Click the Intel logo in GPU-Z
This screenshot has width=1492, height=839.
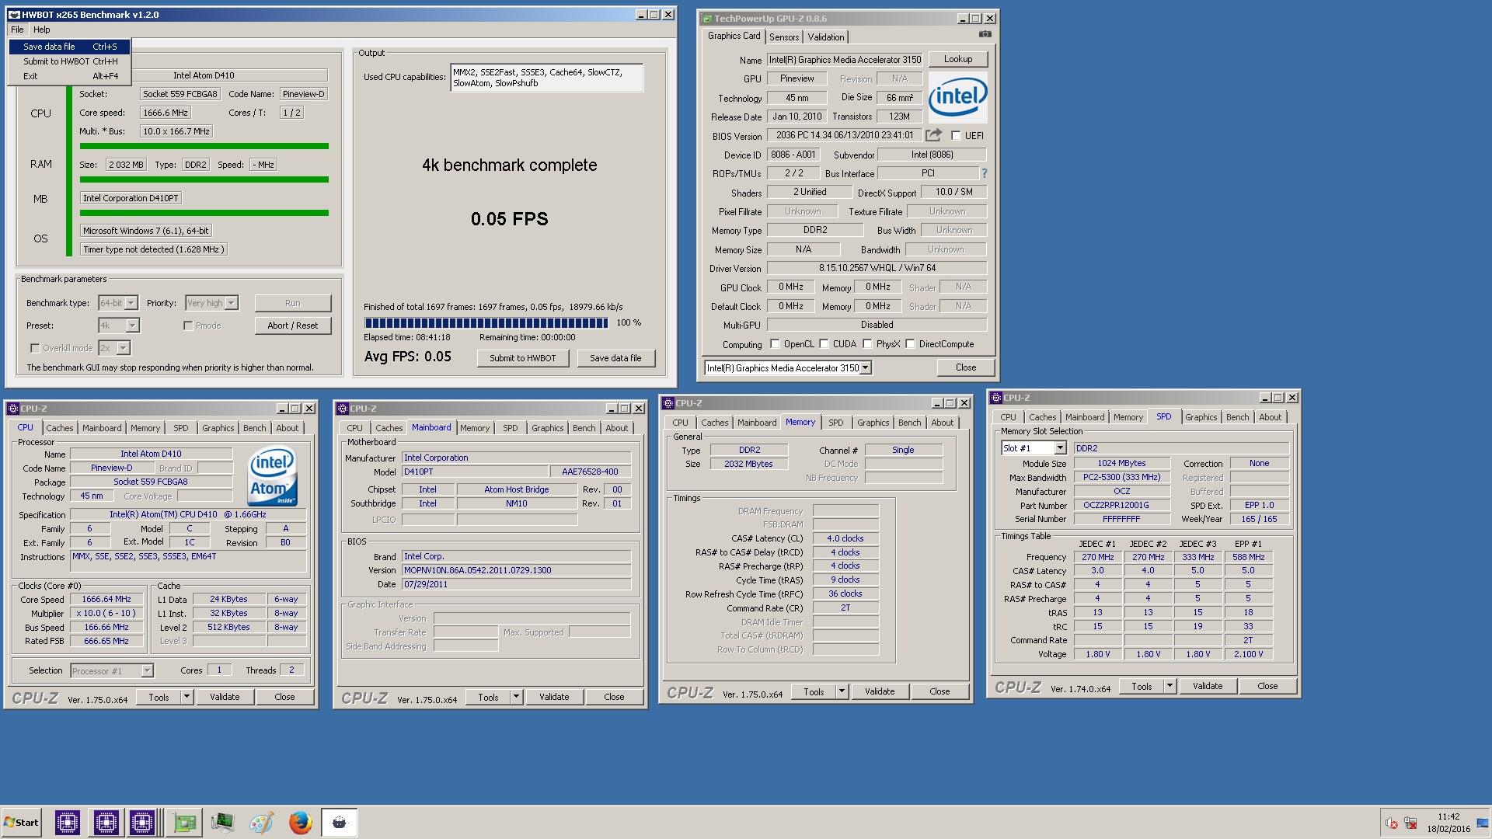[957, 97]
